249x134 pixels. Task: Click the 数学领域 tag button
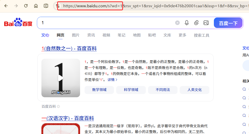(99, 90)
